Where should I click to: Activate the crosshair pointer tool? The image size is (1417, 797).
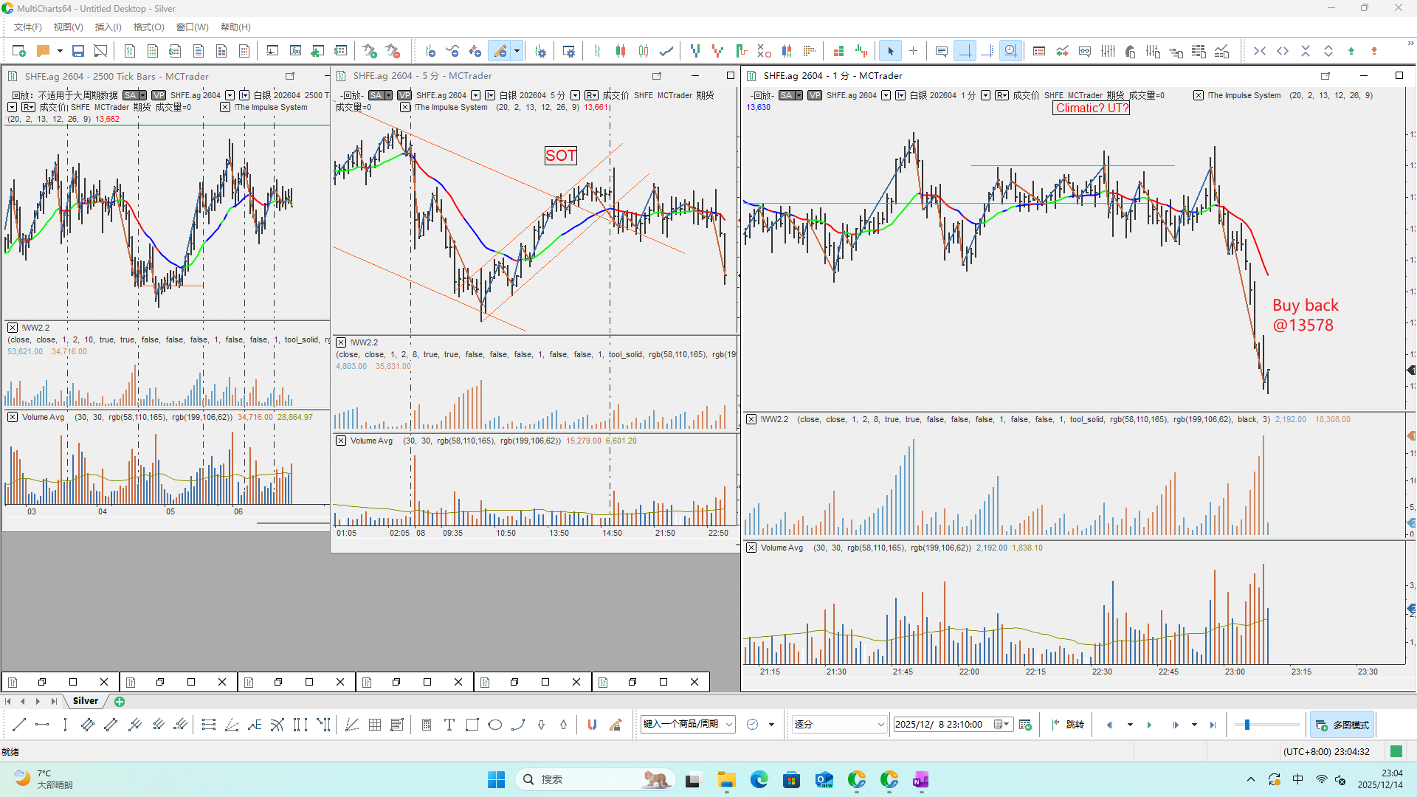[913, 51]
